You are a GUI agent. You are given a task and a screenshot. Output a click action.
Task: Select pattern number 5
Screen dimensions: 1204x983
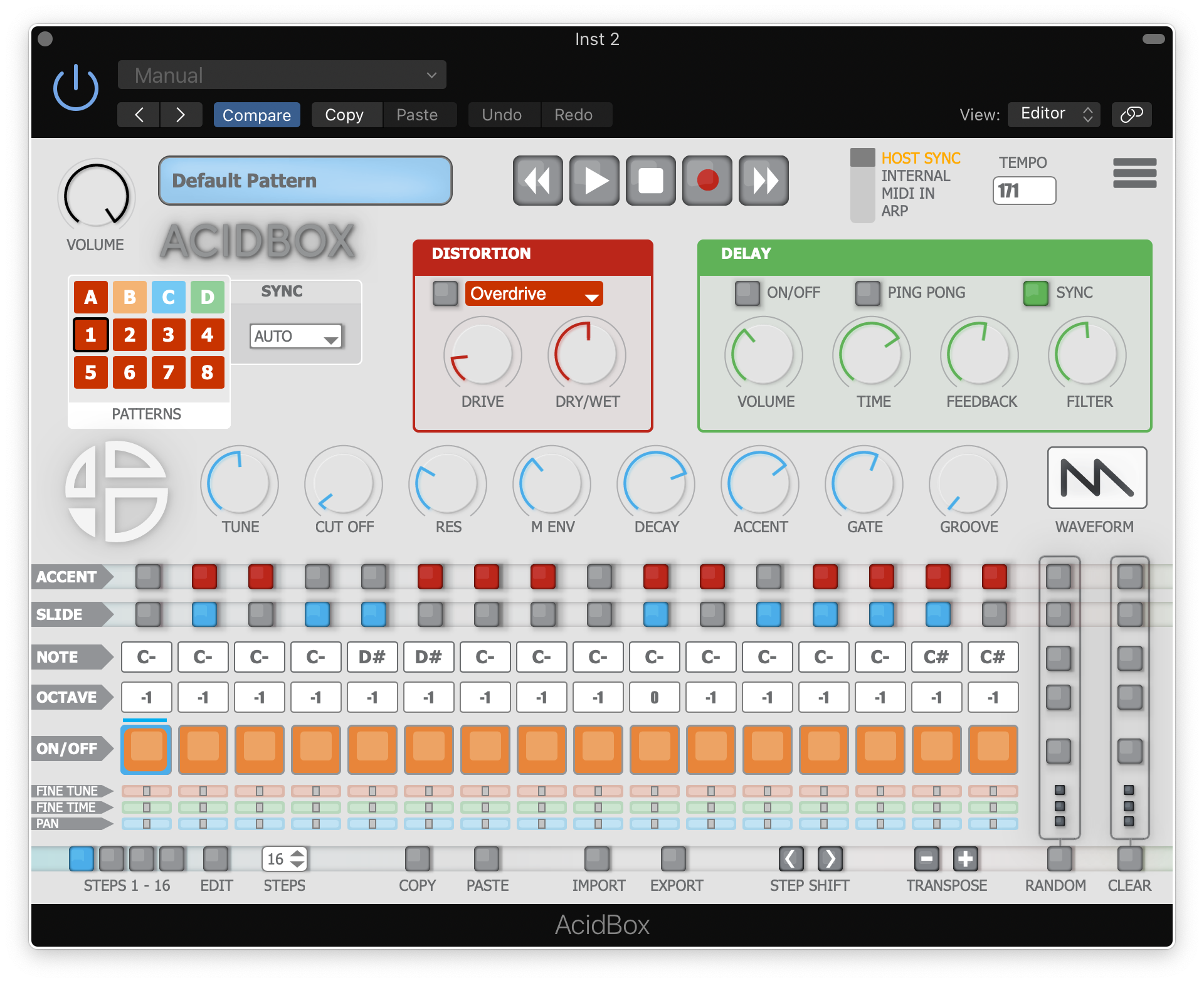[x=91, y=372]
